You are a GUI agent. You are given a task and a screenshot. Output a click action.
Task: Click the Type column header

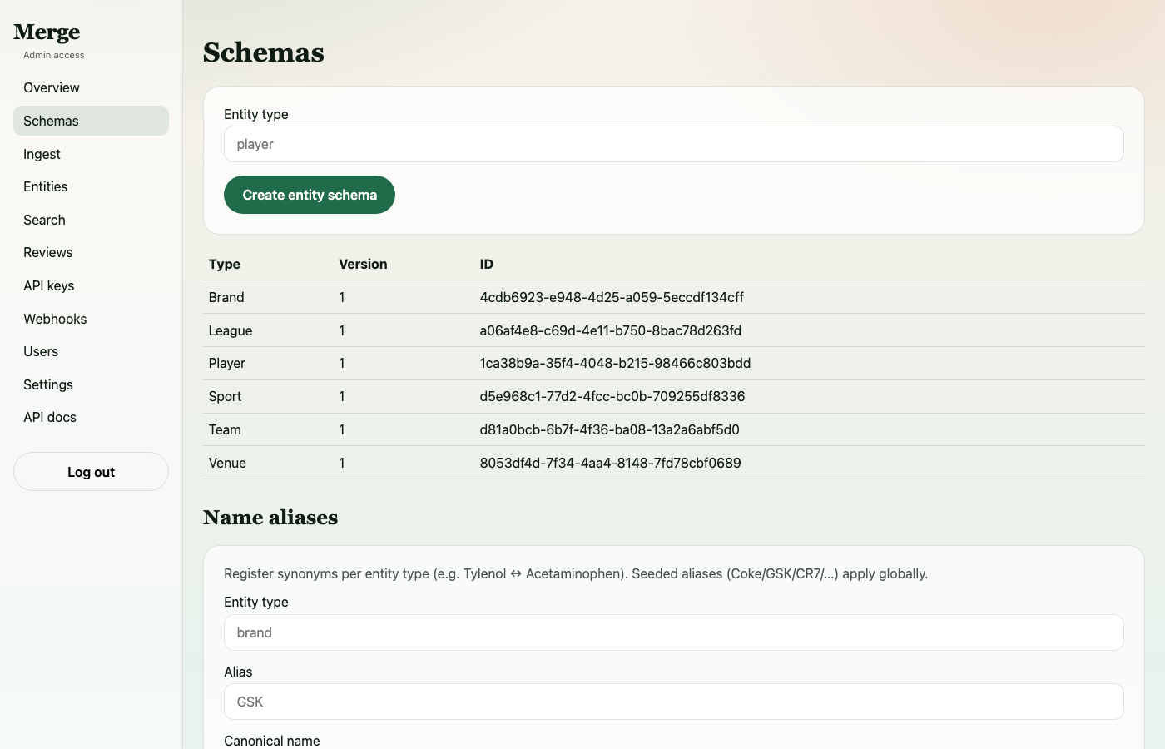(225, 264)
